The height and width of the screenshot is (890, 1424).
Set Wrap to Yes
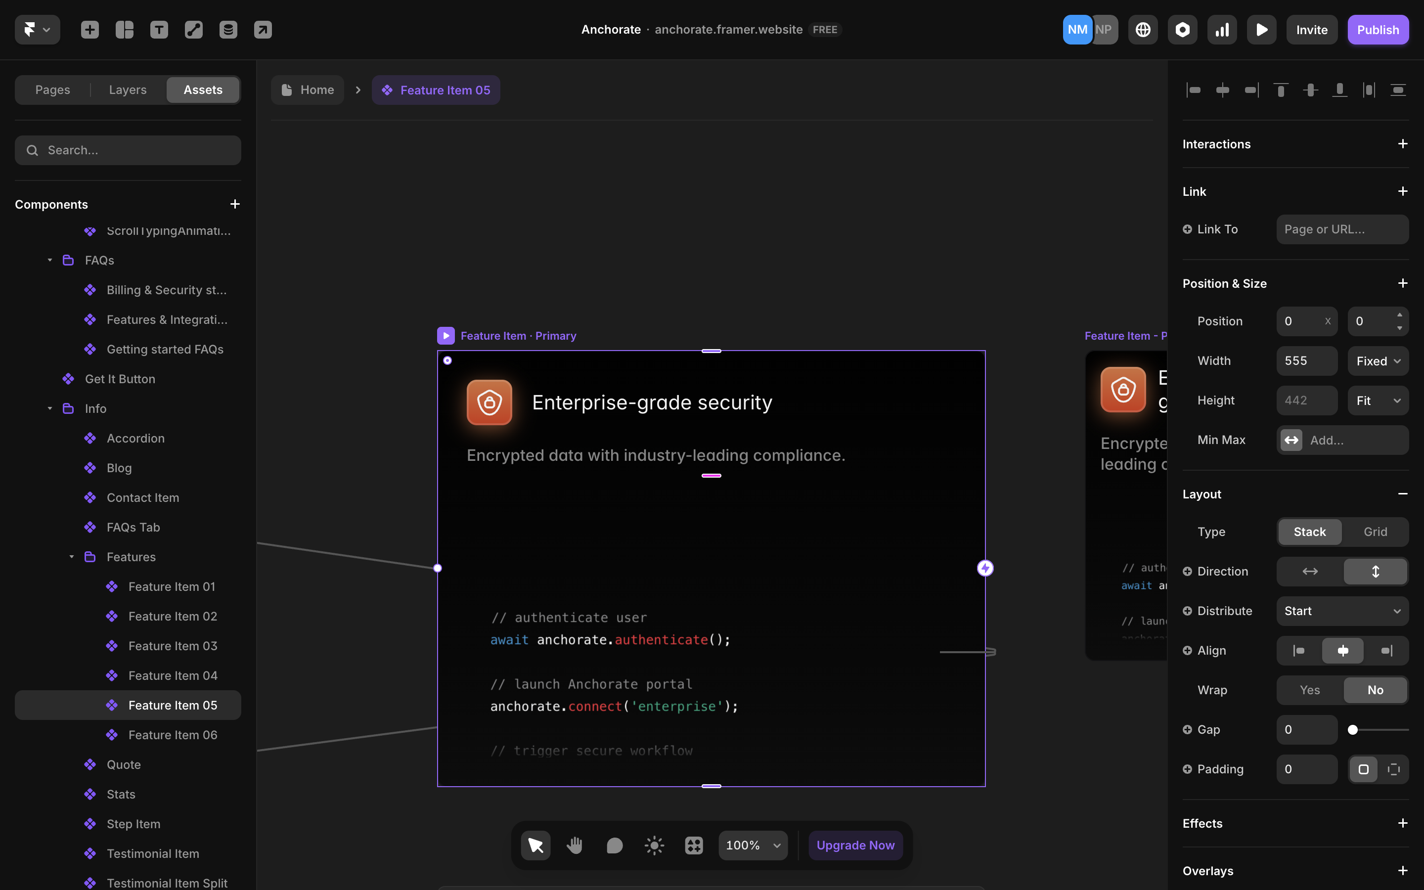(1309, 690)
